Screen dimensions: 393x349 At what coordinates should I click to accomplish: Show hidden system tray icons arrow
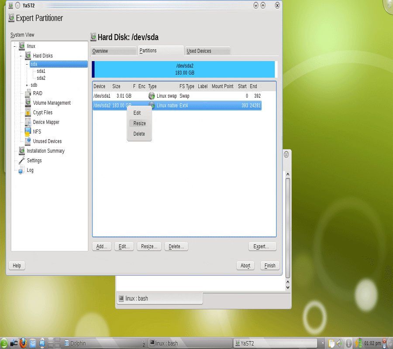tap(323, 343)
